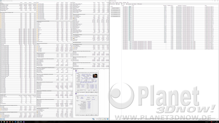Select Mainboard tab in upper CPU-Z window
This screenshot has width=219, height=123.
tap(83, 72)
